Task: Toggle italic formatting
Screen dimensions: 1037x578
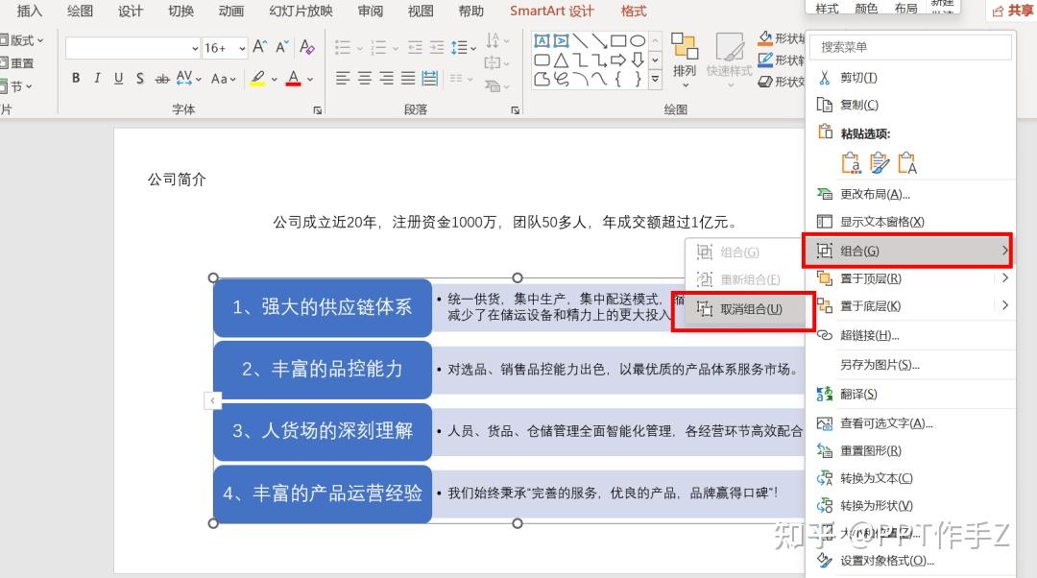Action: click(97, 78)
